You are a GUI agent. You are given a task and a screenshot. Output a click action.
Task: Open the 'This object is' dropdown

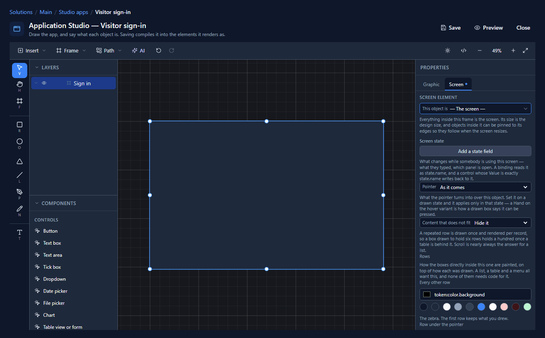click(x=475, y=109)
